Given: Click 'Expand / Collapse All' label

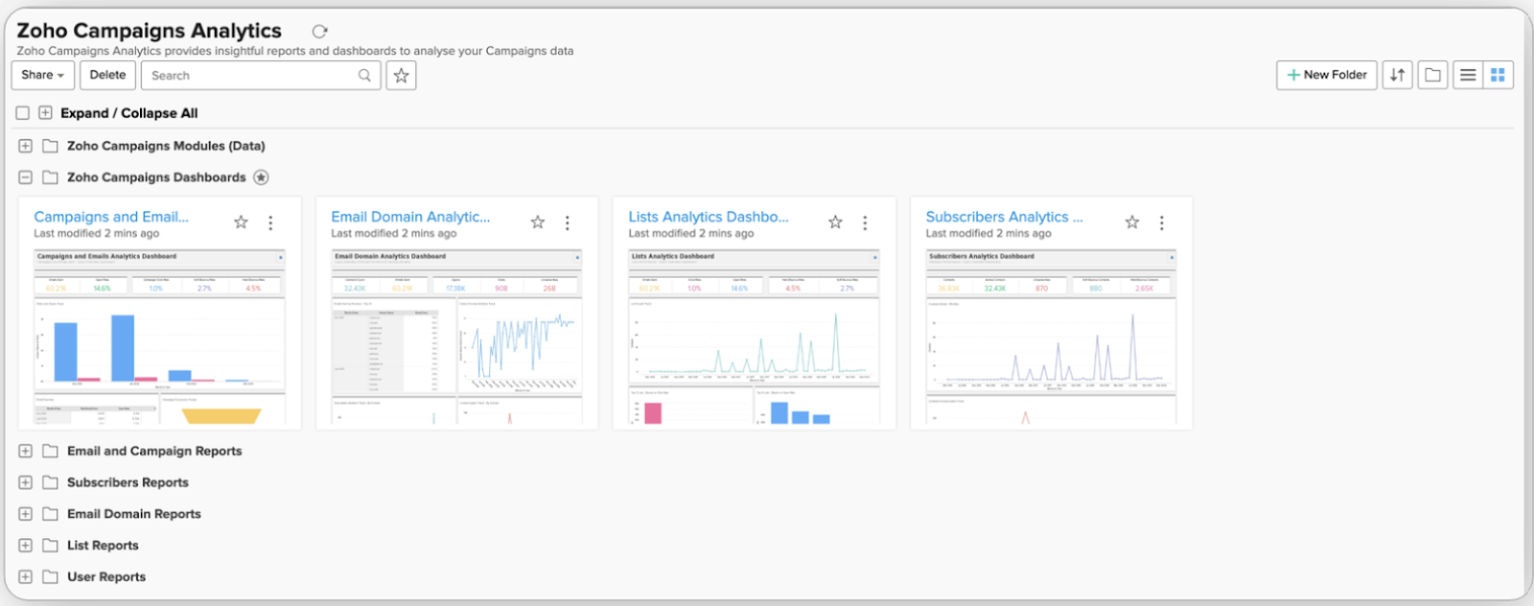Looking at the screenshot, I should click(x=128, y=113).
